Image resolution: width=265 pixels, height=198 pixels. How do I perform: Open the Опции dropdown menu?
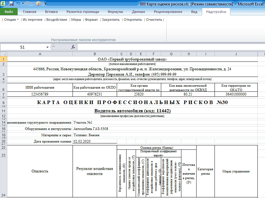coord(11,20)
